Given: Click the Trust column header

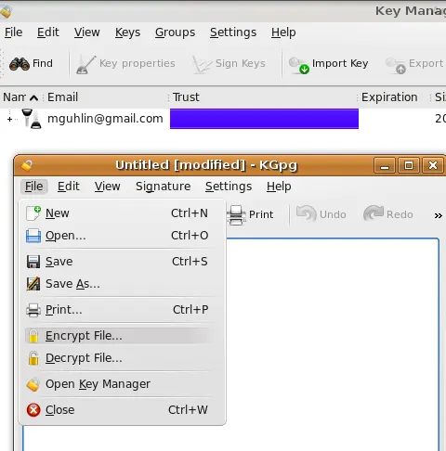Looking at the screenshot, I should (186, 97).
